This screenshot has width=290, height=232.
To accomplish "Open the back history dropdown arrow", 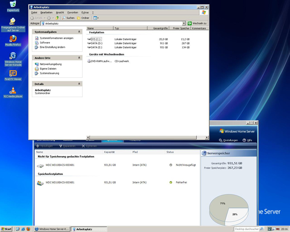I will 44,18.
